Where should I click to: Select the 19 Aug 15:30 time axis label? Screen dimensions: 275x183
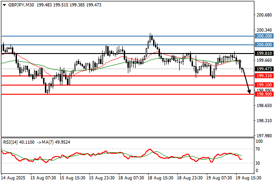coord(249,178)
